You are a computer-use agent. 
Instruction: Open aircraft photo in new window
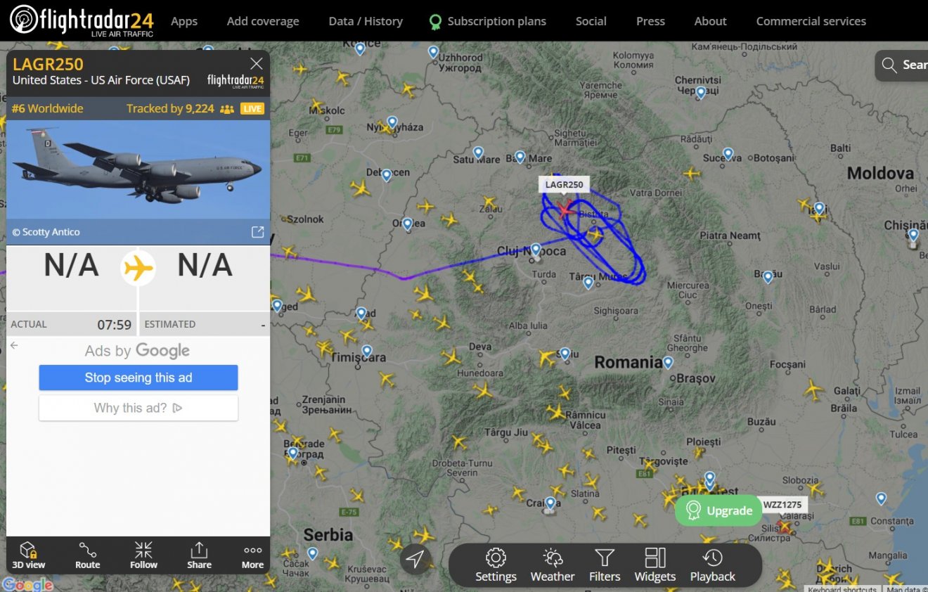click(258, 232)
